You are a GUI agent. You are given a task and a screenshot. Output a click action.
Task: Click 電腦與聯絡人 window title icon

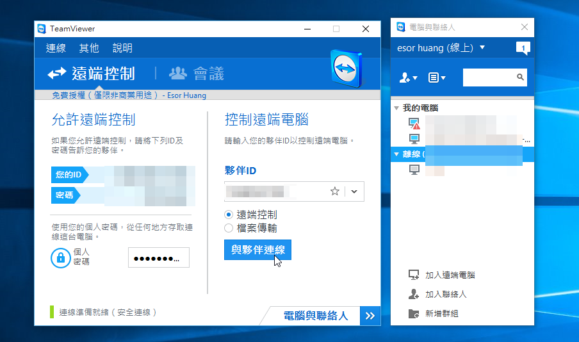click(401, 27)
